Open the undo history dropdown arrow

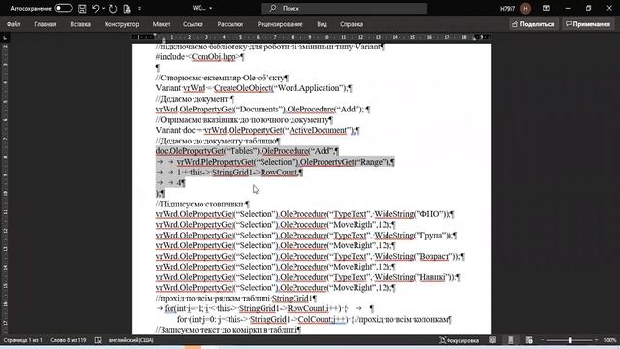click(x=104, y=8)
